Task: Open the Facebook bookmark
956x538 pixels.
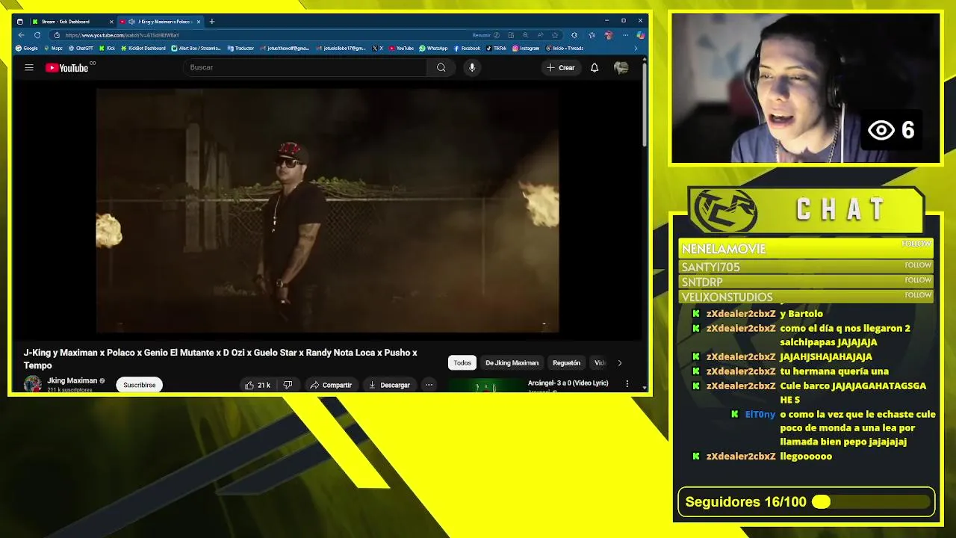Action: (x=467, y=48)
